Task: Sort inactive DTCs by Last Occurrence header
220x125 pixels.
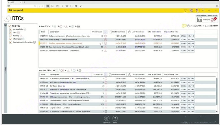Action: click(136, 74)
